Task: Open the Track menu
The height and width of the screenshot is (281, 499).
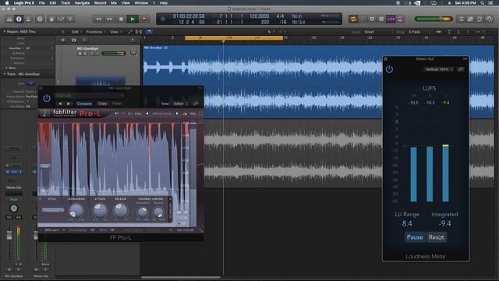Action: coord(65,3)
